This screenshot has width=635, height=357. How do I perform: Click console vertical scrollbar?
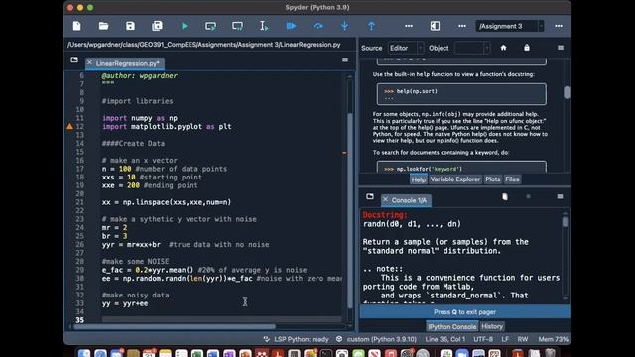pos(565,222)
